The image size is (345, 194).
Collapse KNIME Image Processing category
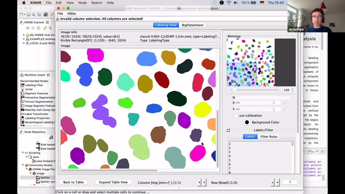(27, 169)
